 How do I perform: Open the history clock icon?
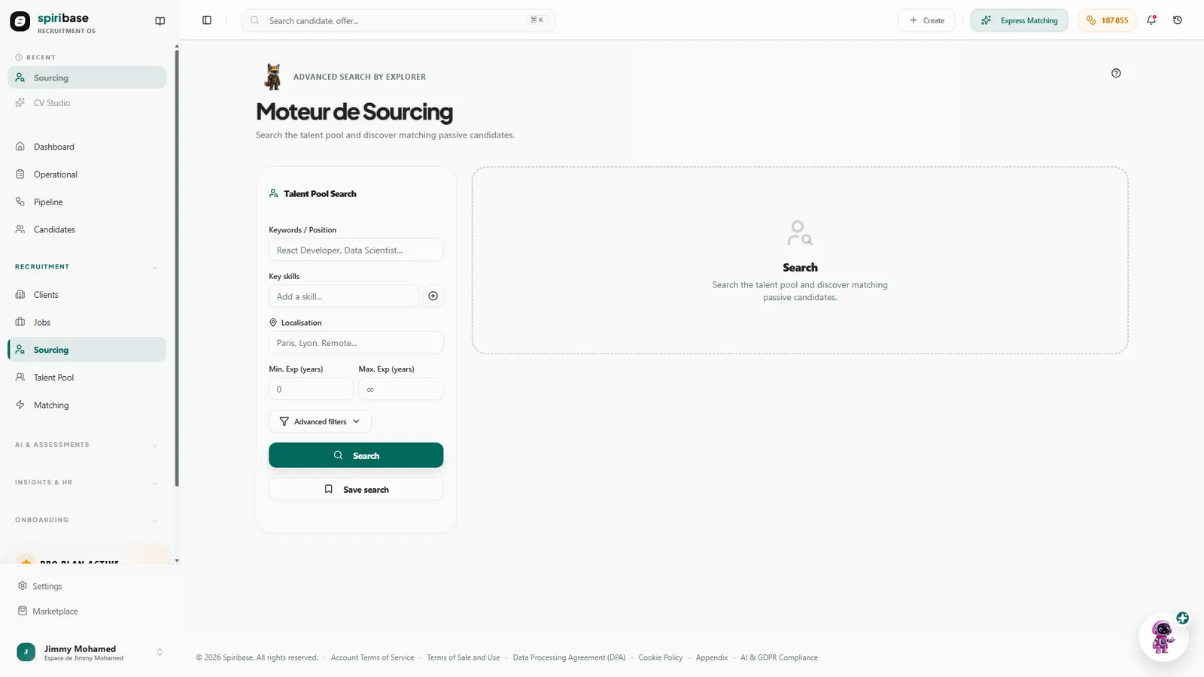[1178, 20]
